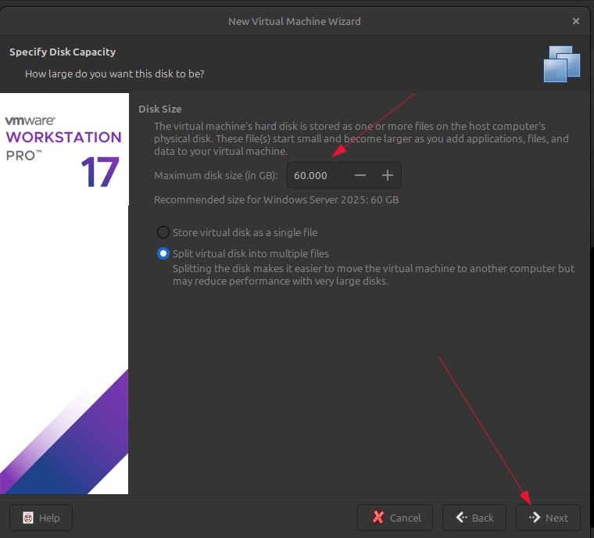Screen dimensions: 594x538
Task: Click the New Virtual Machine Wizard title bar
Action: point(295,21)
